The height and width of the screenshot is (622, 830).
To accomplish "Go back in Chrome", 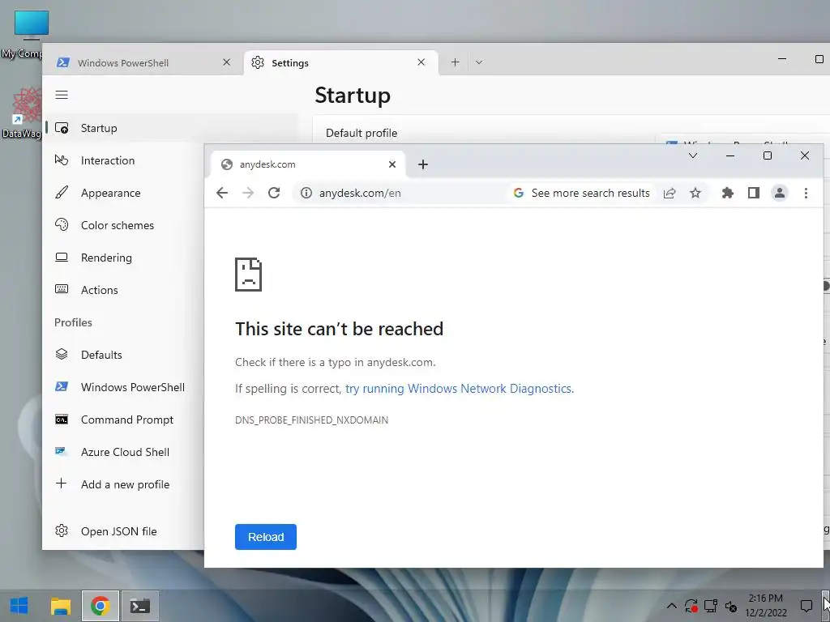I will click(222, 193).
